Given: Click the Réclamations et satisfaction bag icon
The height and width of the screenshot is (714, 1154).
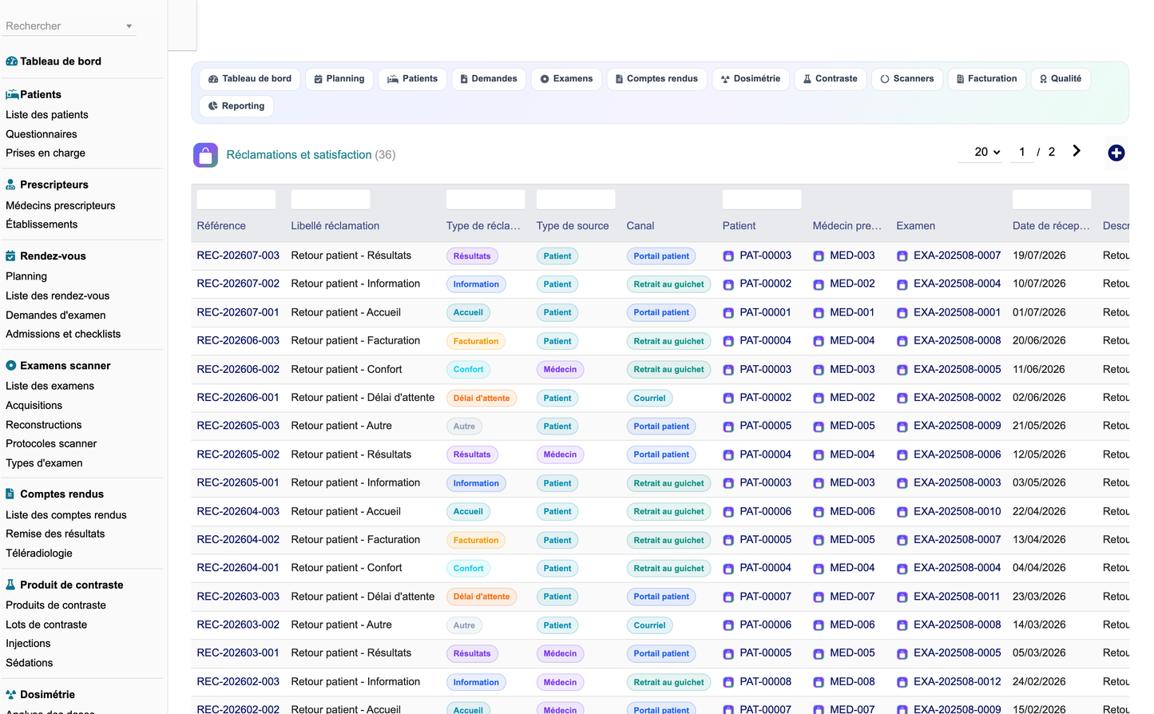Looking at the screenshot, I should click(x=205, y=155).
